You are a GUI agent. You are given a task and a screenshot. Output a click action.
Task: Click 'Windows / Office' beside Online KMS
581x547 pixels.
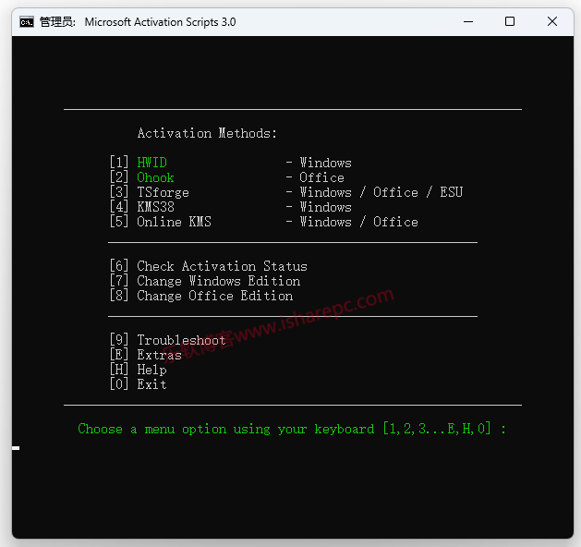pyautogui.click(x=358, y=222)
